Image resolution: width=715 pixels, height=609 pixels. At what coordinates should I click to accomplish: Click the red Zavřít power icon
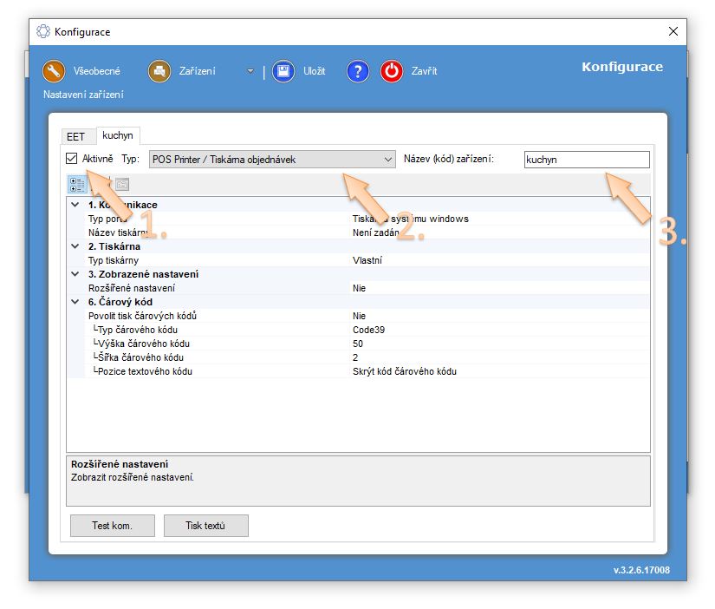tap(392, 71)
